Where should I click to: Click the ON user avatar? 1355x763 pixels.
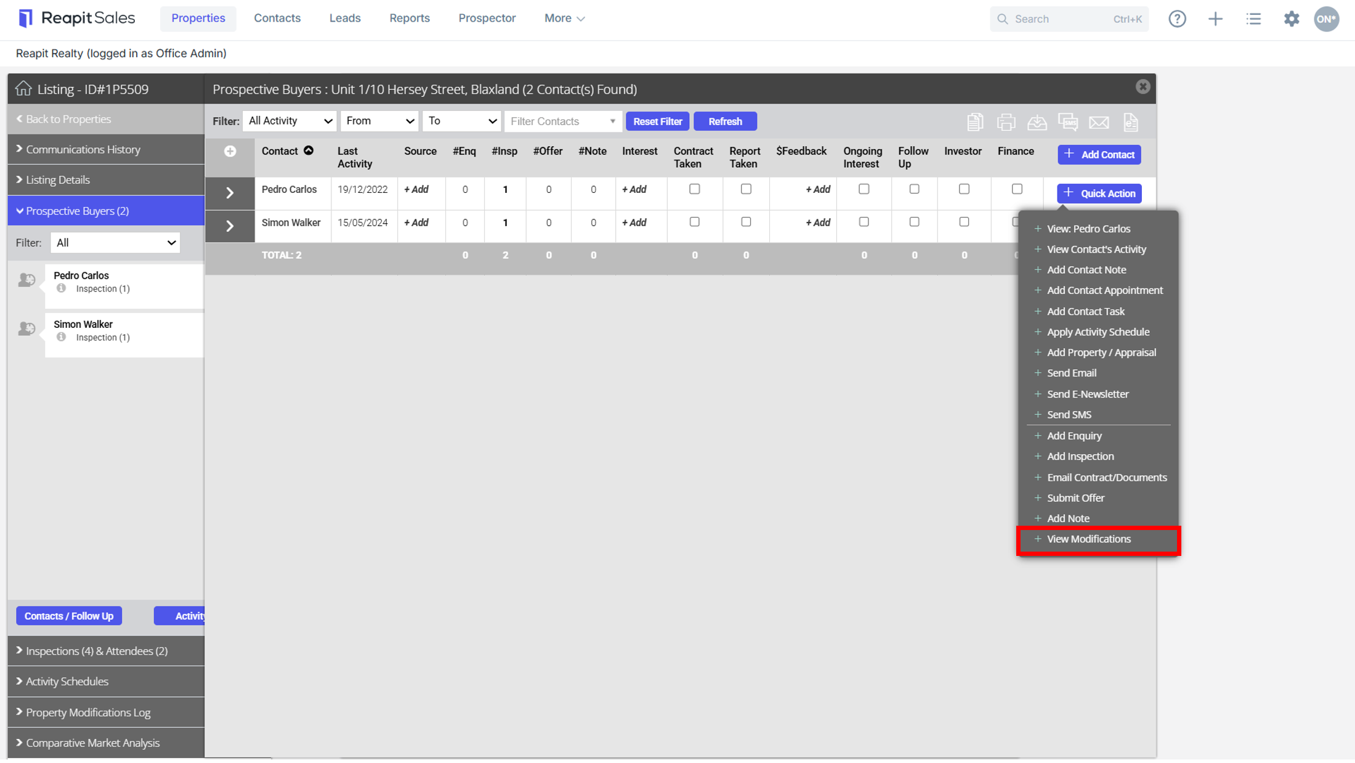pyautogui.click(x=1326, y=18)
